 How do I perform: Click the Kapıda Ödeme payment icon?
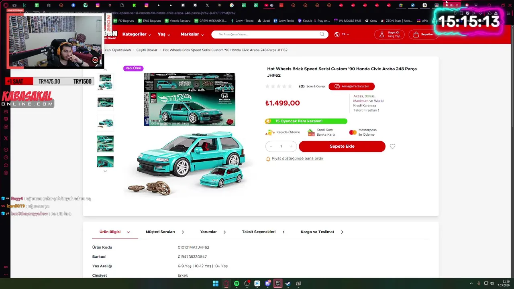click(270, 132)
